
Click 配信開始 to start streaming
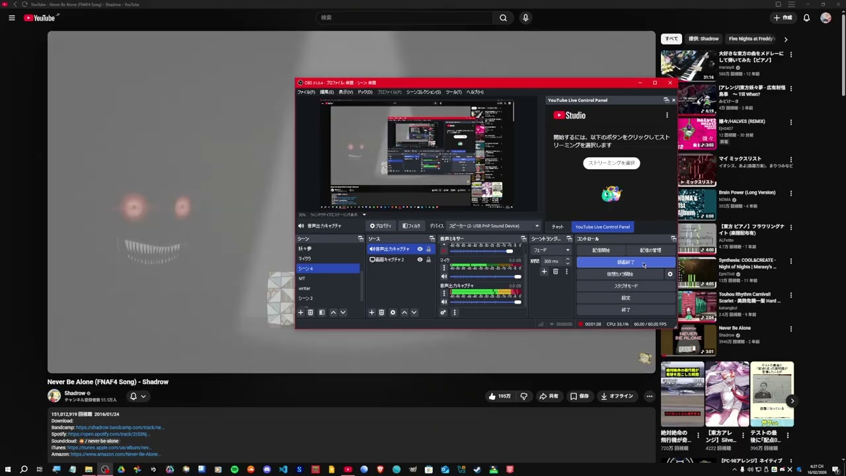(601, 251)
